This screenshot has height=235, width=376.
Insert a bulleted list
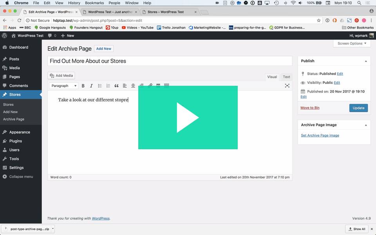(100, 86)
